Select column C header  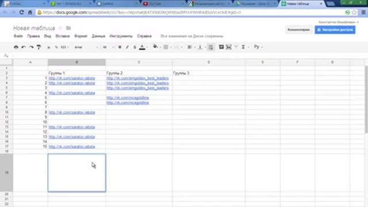pos(139,62)
